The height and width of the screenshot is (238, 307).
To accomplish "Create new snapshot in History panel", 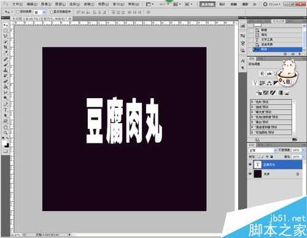I will coord(293,54).
